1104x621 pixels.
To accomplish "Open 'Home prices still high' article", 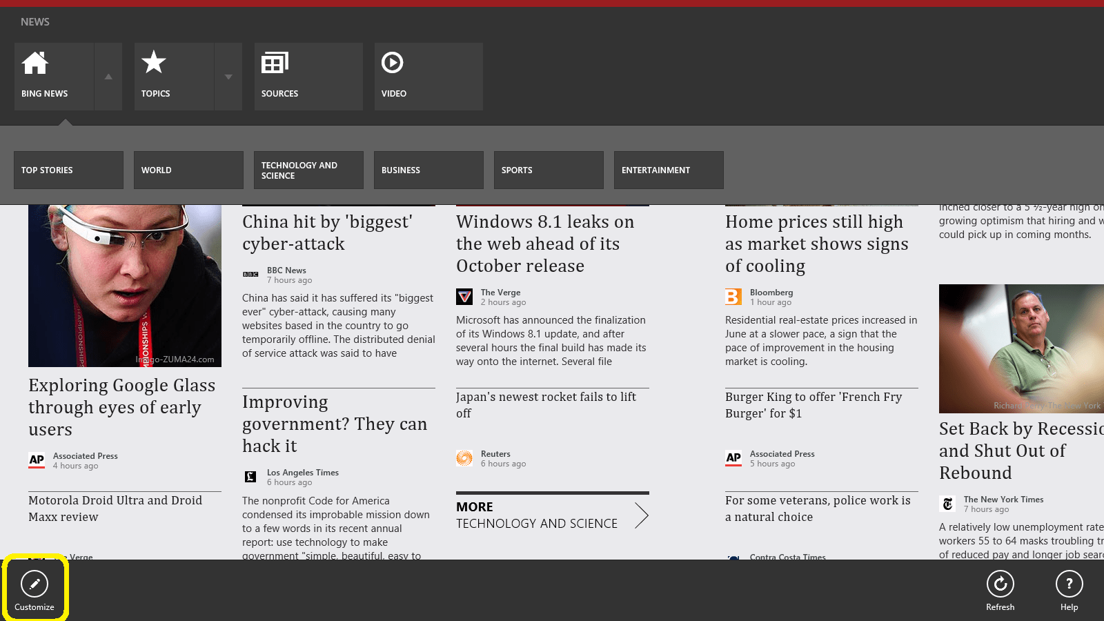I will (x=817, y=244).
